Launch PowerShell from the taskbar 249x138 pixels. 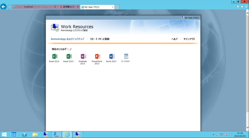pos(25,135)
